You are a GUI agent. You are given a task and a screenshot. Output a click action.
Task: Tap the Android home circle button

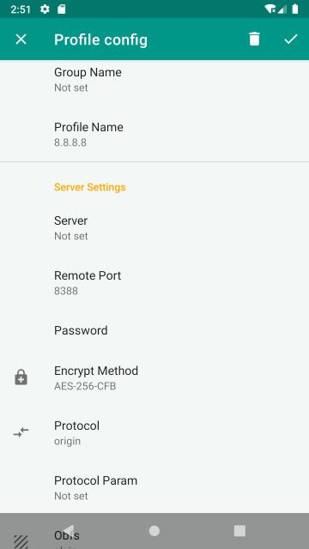point(154,531)
